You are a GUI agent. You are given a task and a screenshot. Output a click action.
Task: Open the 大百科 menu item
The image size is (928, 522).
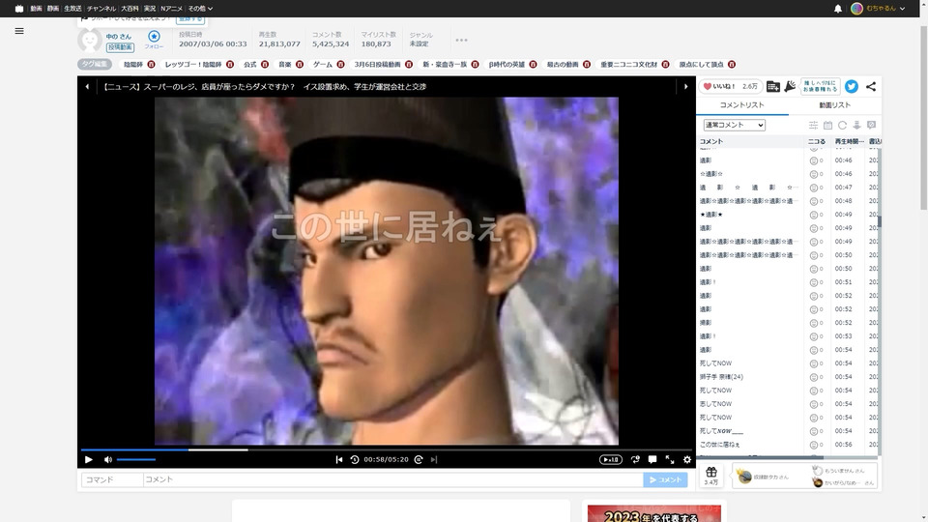(130, 9)
